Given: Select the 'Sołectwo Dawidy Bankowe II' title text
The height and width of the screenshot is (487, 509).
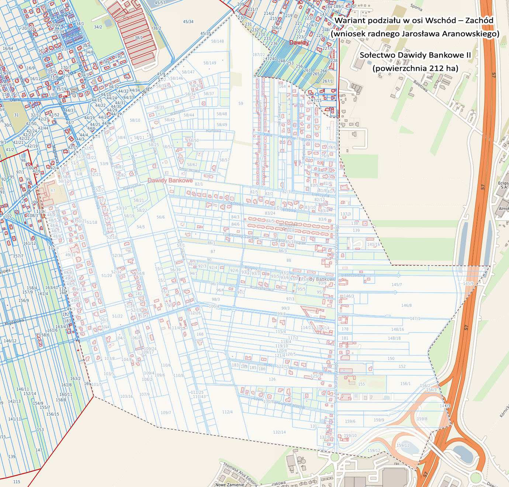Looking at the screenshot, I should tap(415, 55).
